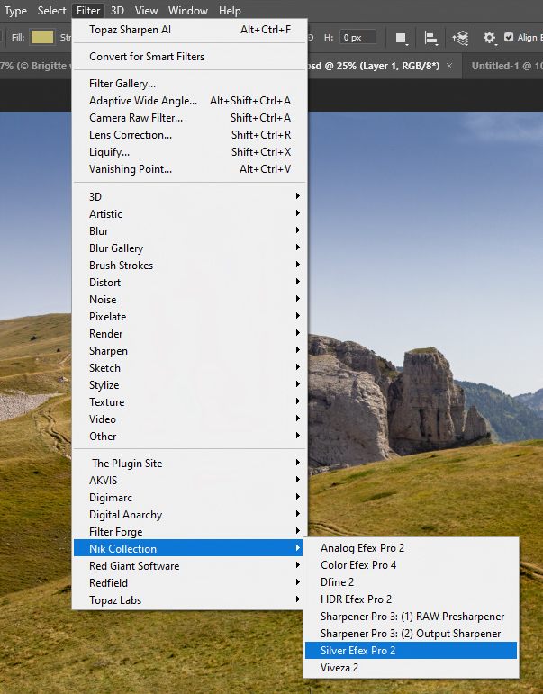Toggle the Align Edges checkbox
This screenshot has width=543, height=694.
click(509, 38)
